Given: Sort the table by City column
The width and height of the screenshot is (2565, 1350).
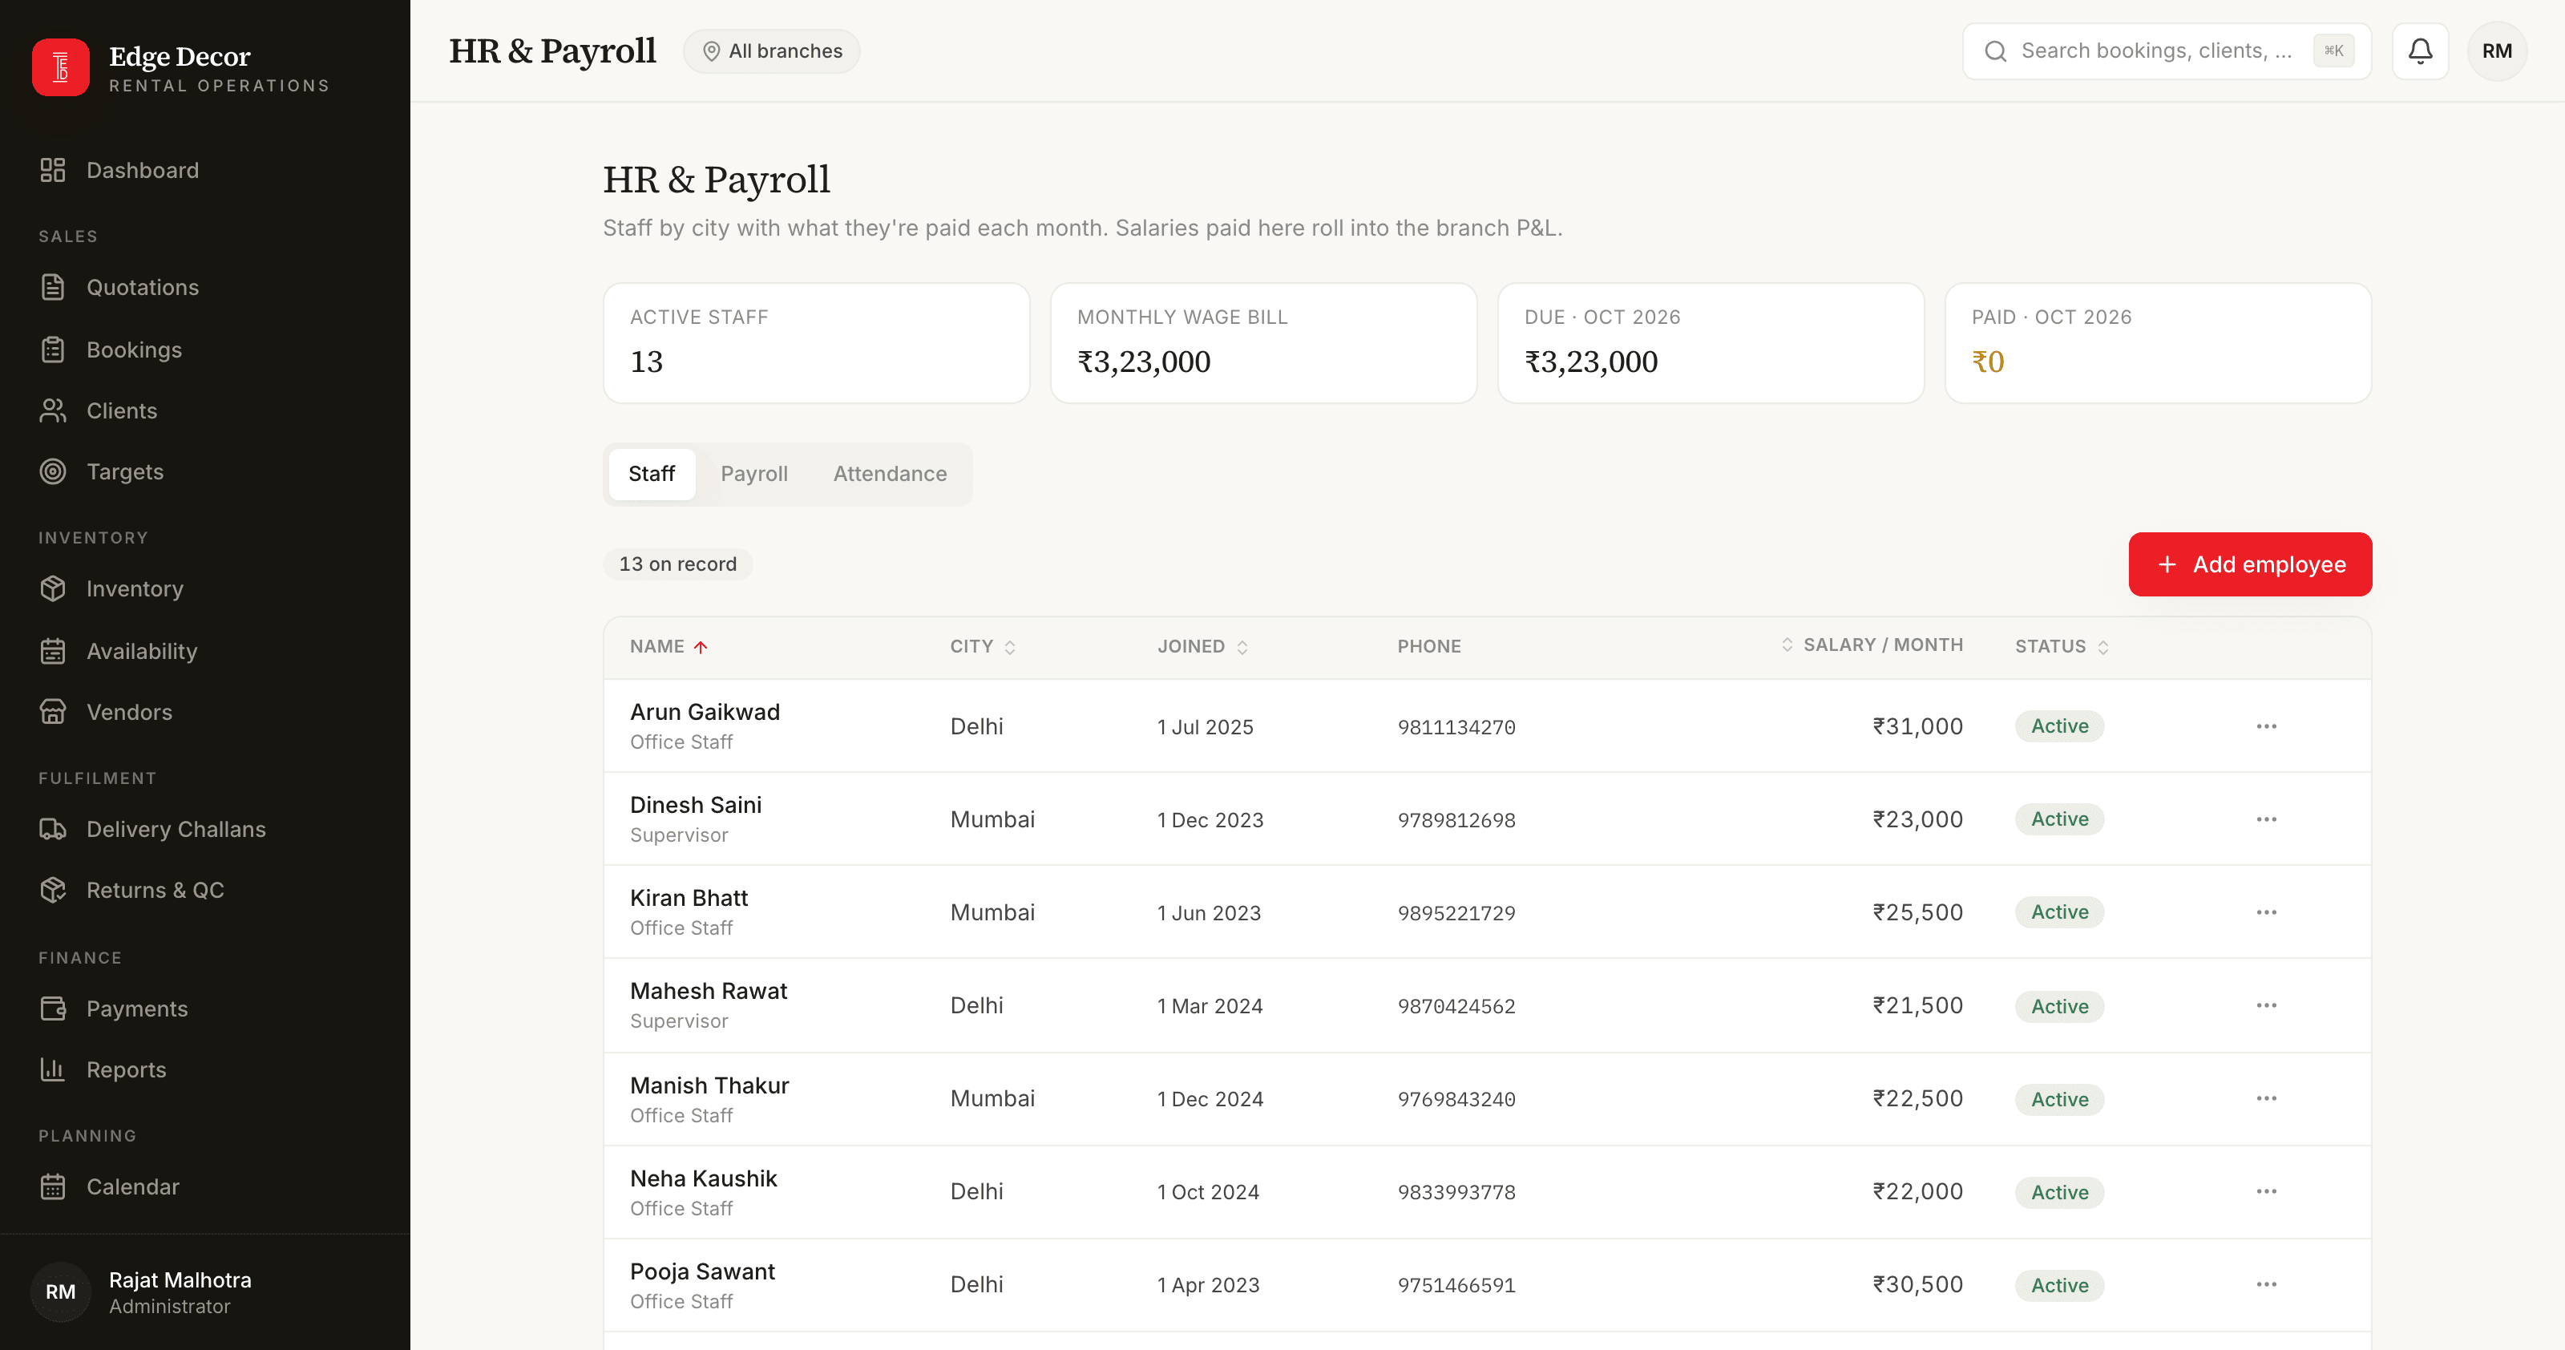Looking at the screenshot, I should coord(982,646).
